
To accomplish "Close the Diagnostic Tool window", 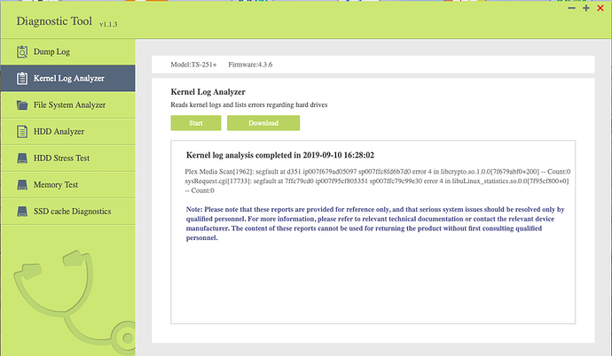I will tap(600, 8).
